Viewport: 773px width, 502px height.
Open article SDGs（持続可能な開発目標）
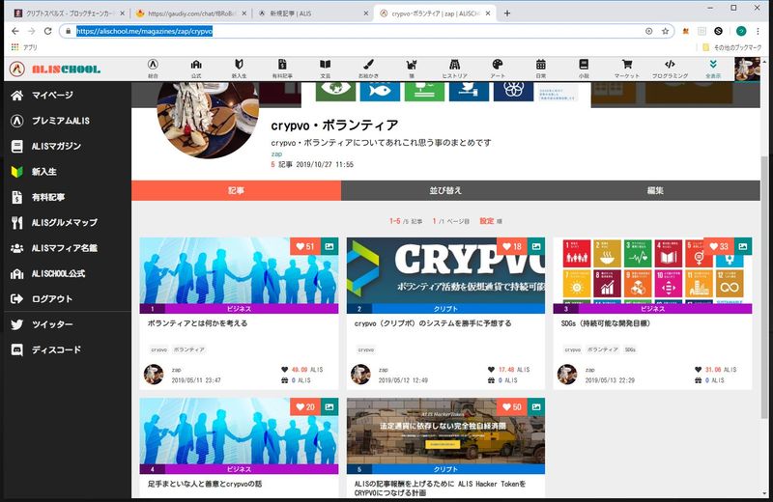606,323
